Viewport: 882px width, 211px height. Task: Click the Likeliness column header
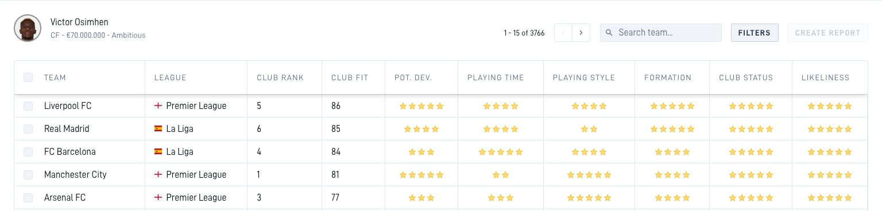coord(825,78)
